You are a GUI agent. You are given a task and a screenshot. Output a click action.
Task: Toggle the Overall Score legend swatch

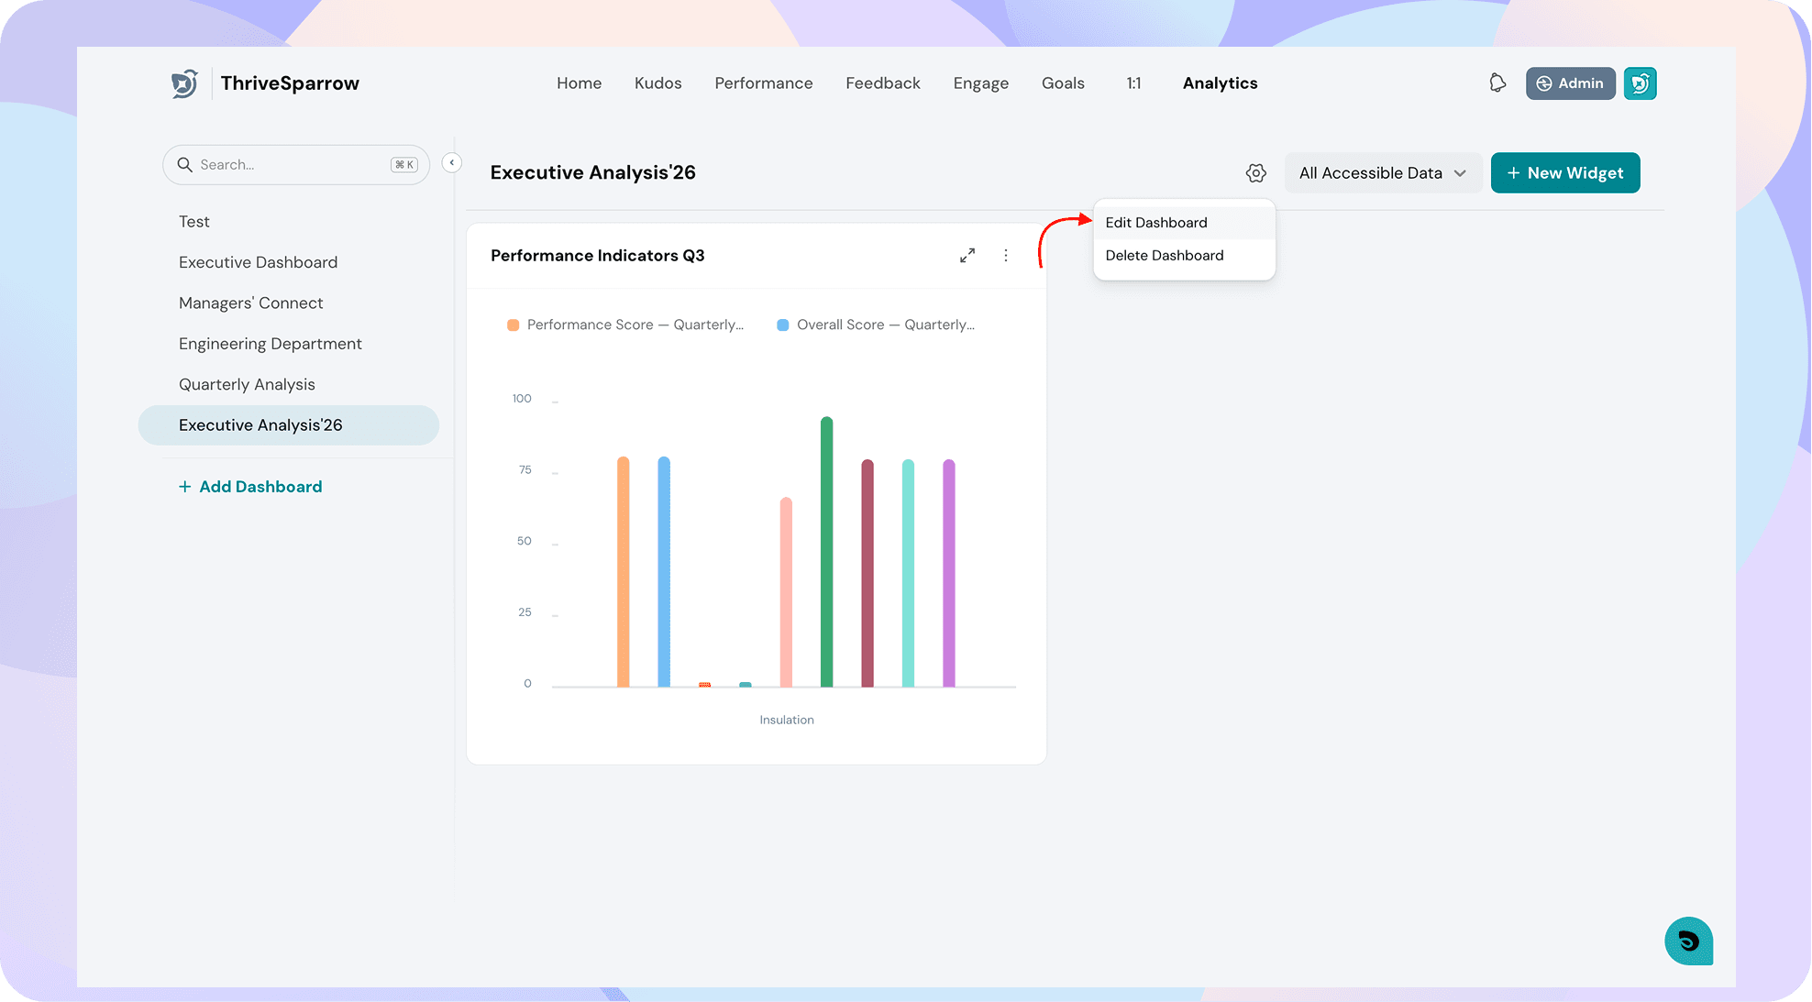coord(783,325)
